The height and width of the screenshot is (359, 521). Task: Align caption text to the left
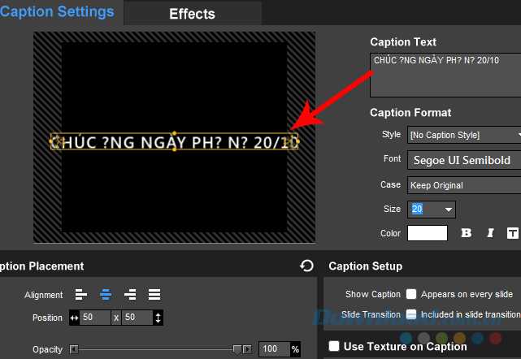click(81, 294)
